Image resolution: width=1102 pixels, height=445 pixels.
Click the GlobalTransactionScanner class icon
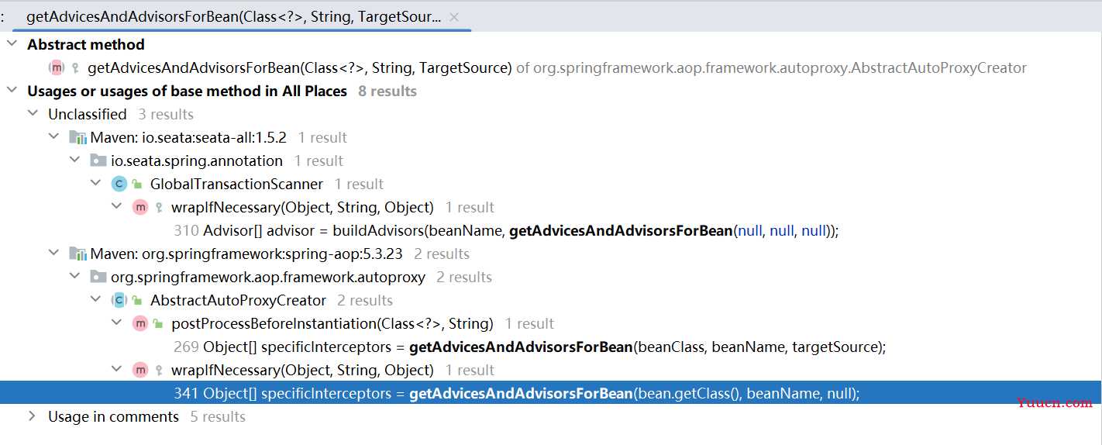pos(119,184)
